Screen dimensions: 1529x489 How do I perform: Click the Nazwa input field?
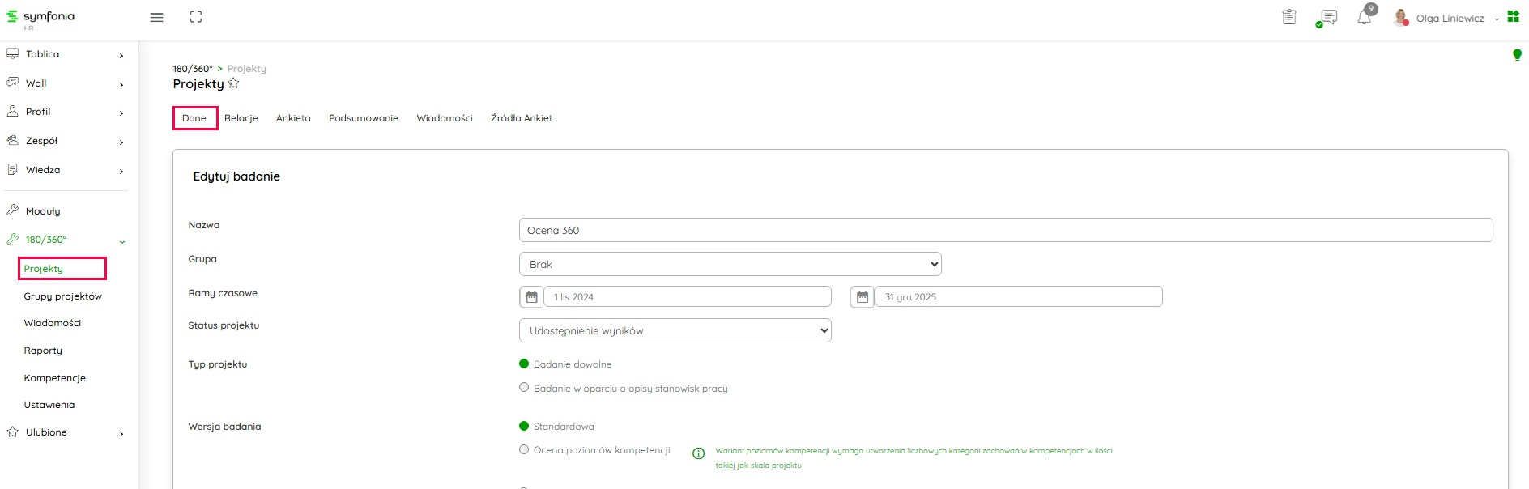(x=1005, y=230)
